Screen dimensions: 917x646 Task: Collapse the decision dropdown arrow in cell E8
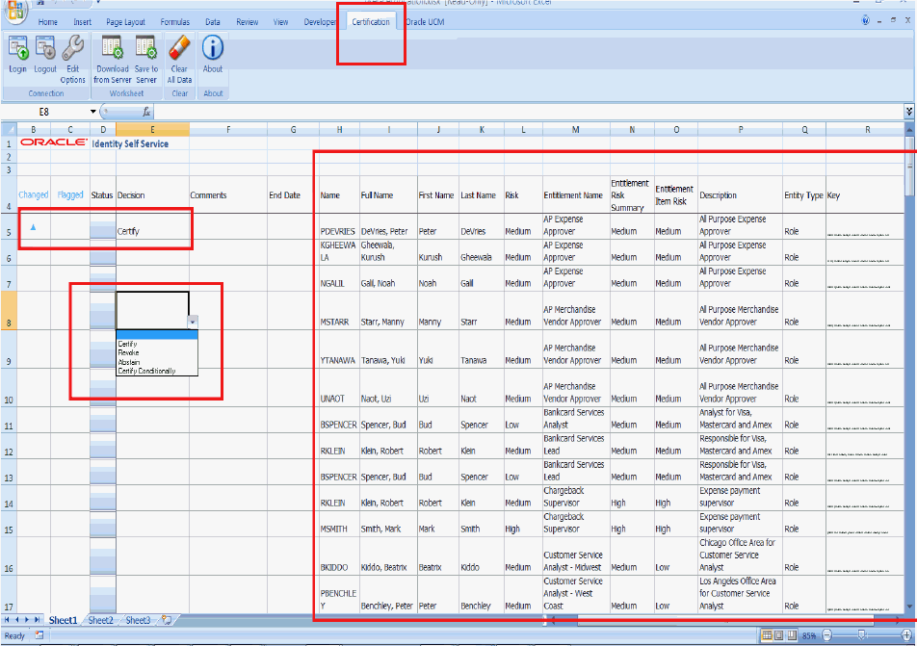pyautogui.click(x=193, y=323)
